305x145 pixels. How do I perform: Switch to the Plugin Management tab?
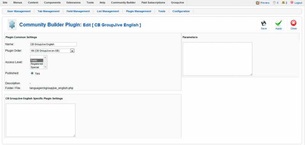(x=138, y=11)
